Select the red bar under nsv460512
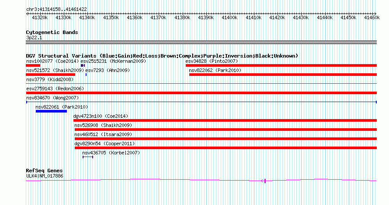The height and width of the screenshot is (205, 389). tap(226, 139)
